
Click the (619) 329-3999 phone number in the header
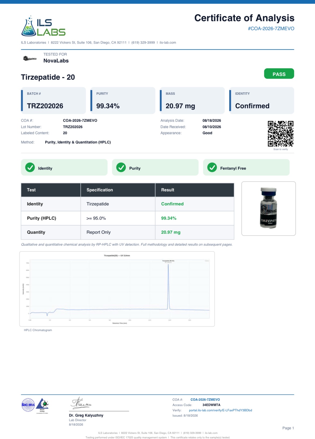(143, 43)
